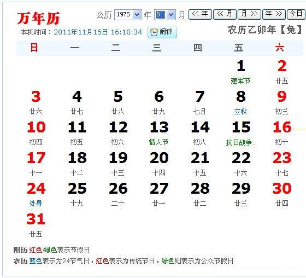Select date 16 with 初十

tap(282, 134)
